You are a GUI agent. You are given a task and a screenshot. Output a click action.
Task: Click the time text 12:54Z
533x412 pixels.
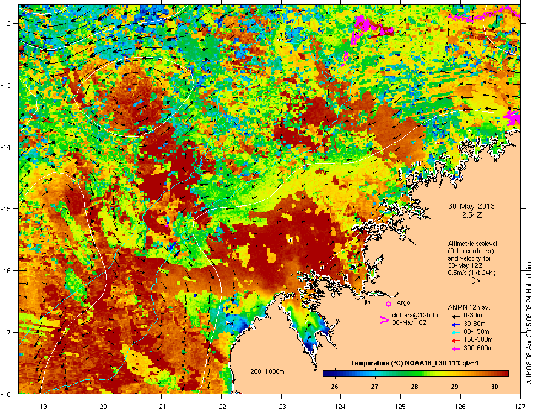tap(471, 215)
